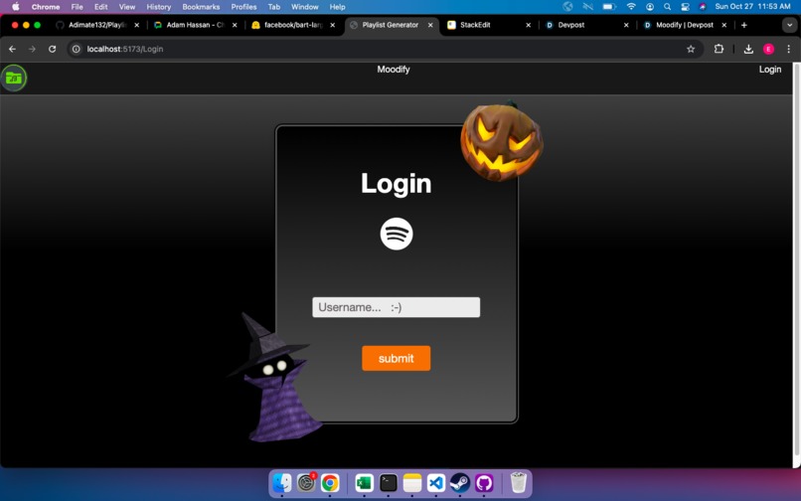801x501 pixels.
Task: Open Steam from the dock
Action: (460, 482)
